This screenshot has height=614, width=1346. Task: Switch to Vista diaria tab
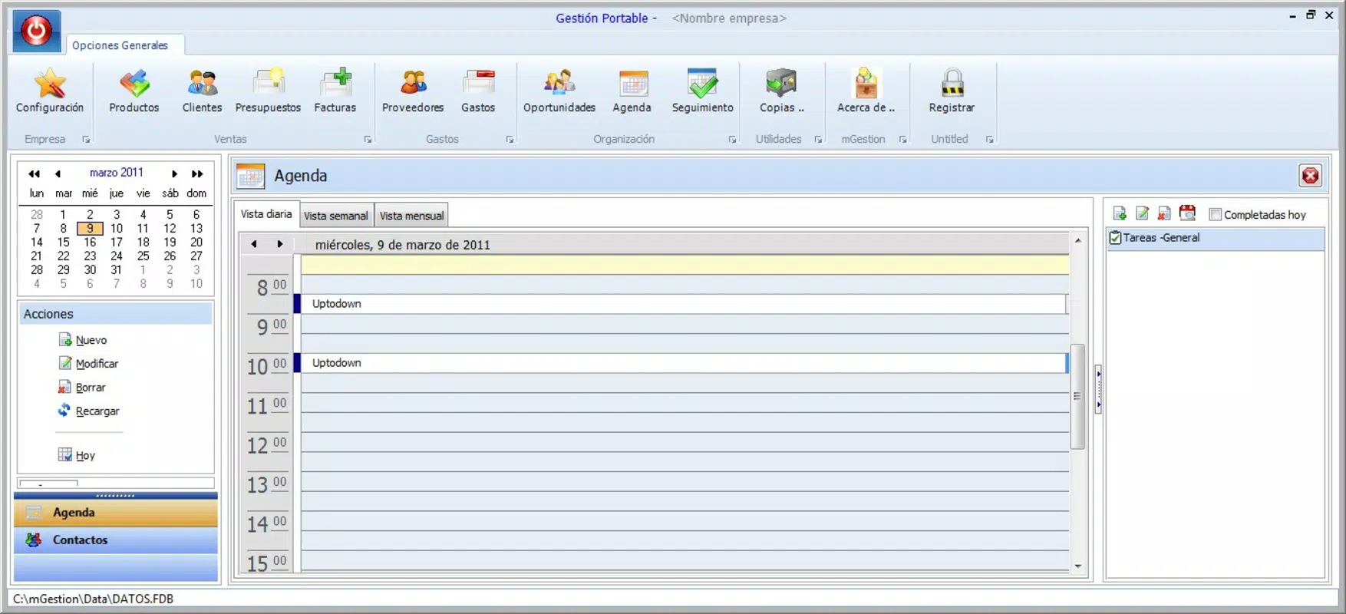click(266, 214)
